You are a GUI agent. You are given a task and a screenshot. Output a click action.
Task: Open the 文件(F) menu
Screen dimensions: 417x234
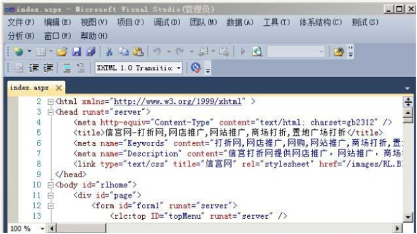pos(21,22)
